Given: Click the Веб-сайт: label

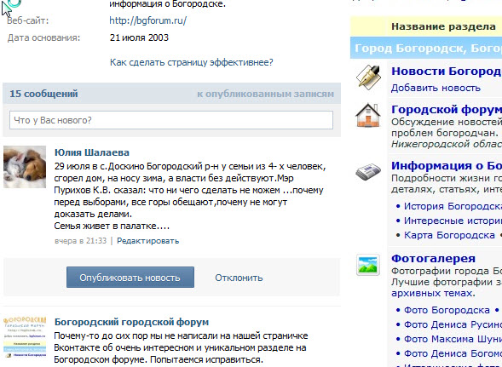Looking at the screenshot, I should click(x=28, y=20).
